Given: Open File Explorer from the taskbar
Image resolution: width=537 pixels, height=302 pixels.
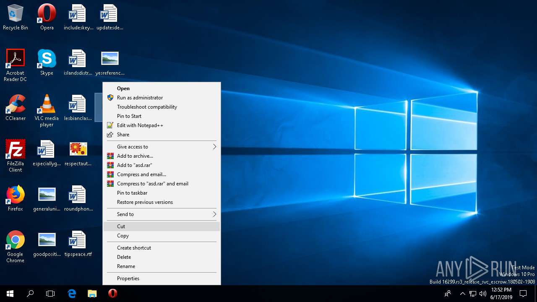Looking at the screenshot, I should (x=92, y=294).
